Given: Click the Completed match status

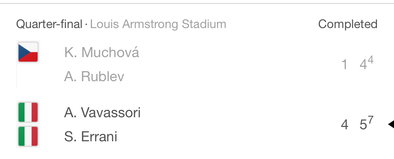Looking at the screenshot, I should (x=348, y=24).
